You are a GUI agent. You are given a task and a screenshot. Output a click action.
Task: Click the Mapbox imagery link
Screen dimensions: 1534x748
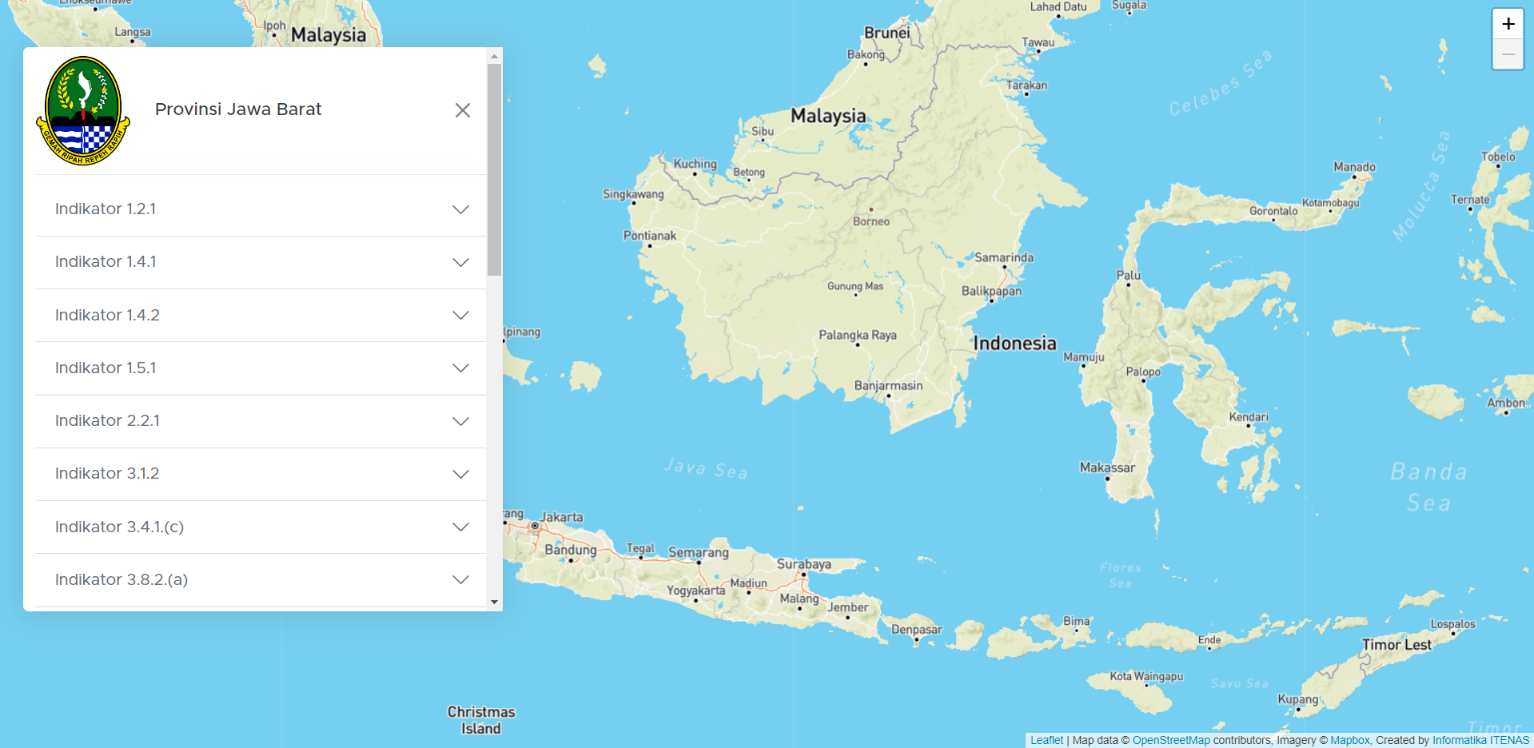pos(1349,740)
